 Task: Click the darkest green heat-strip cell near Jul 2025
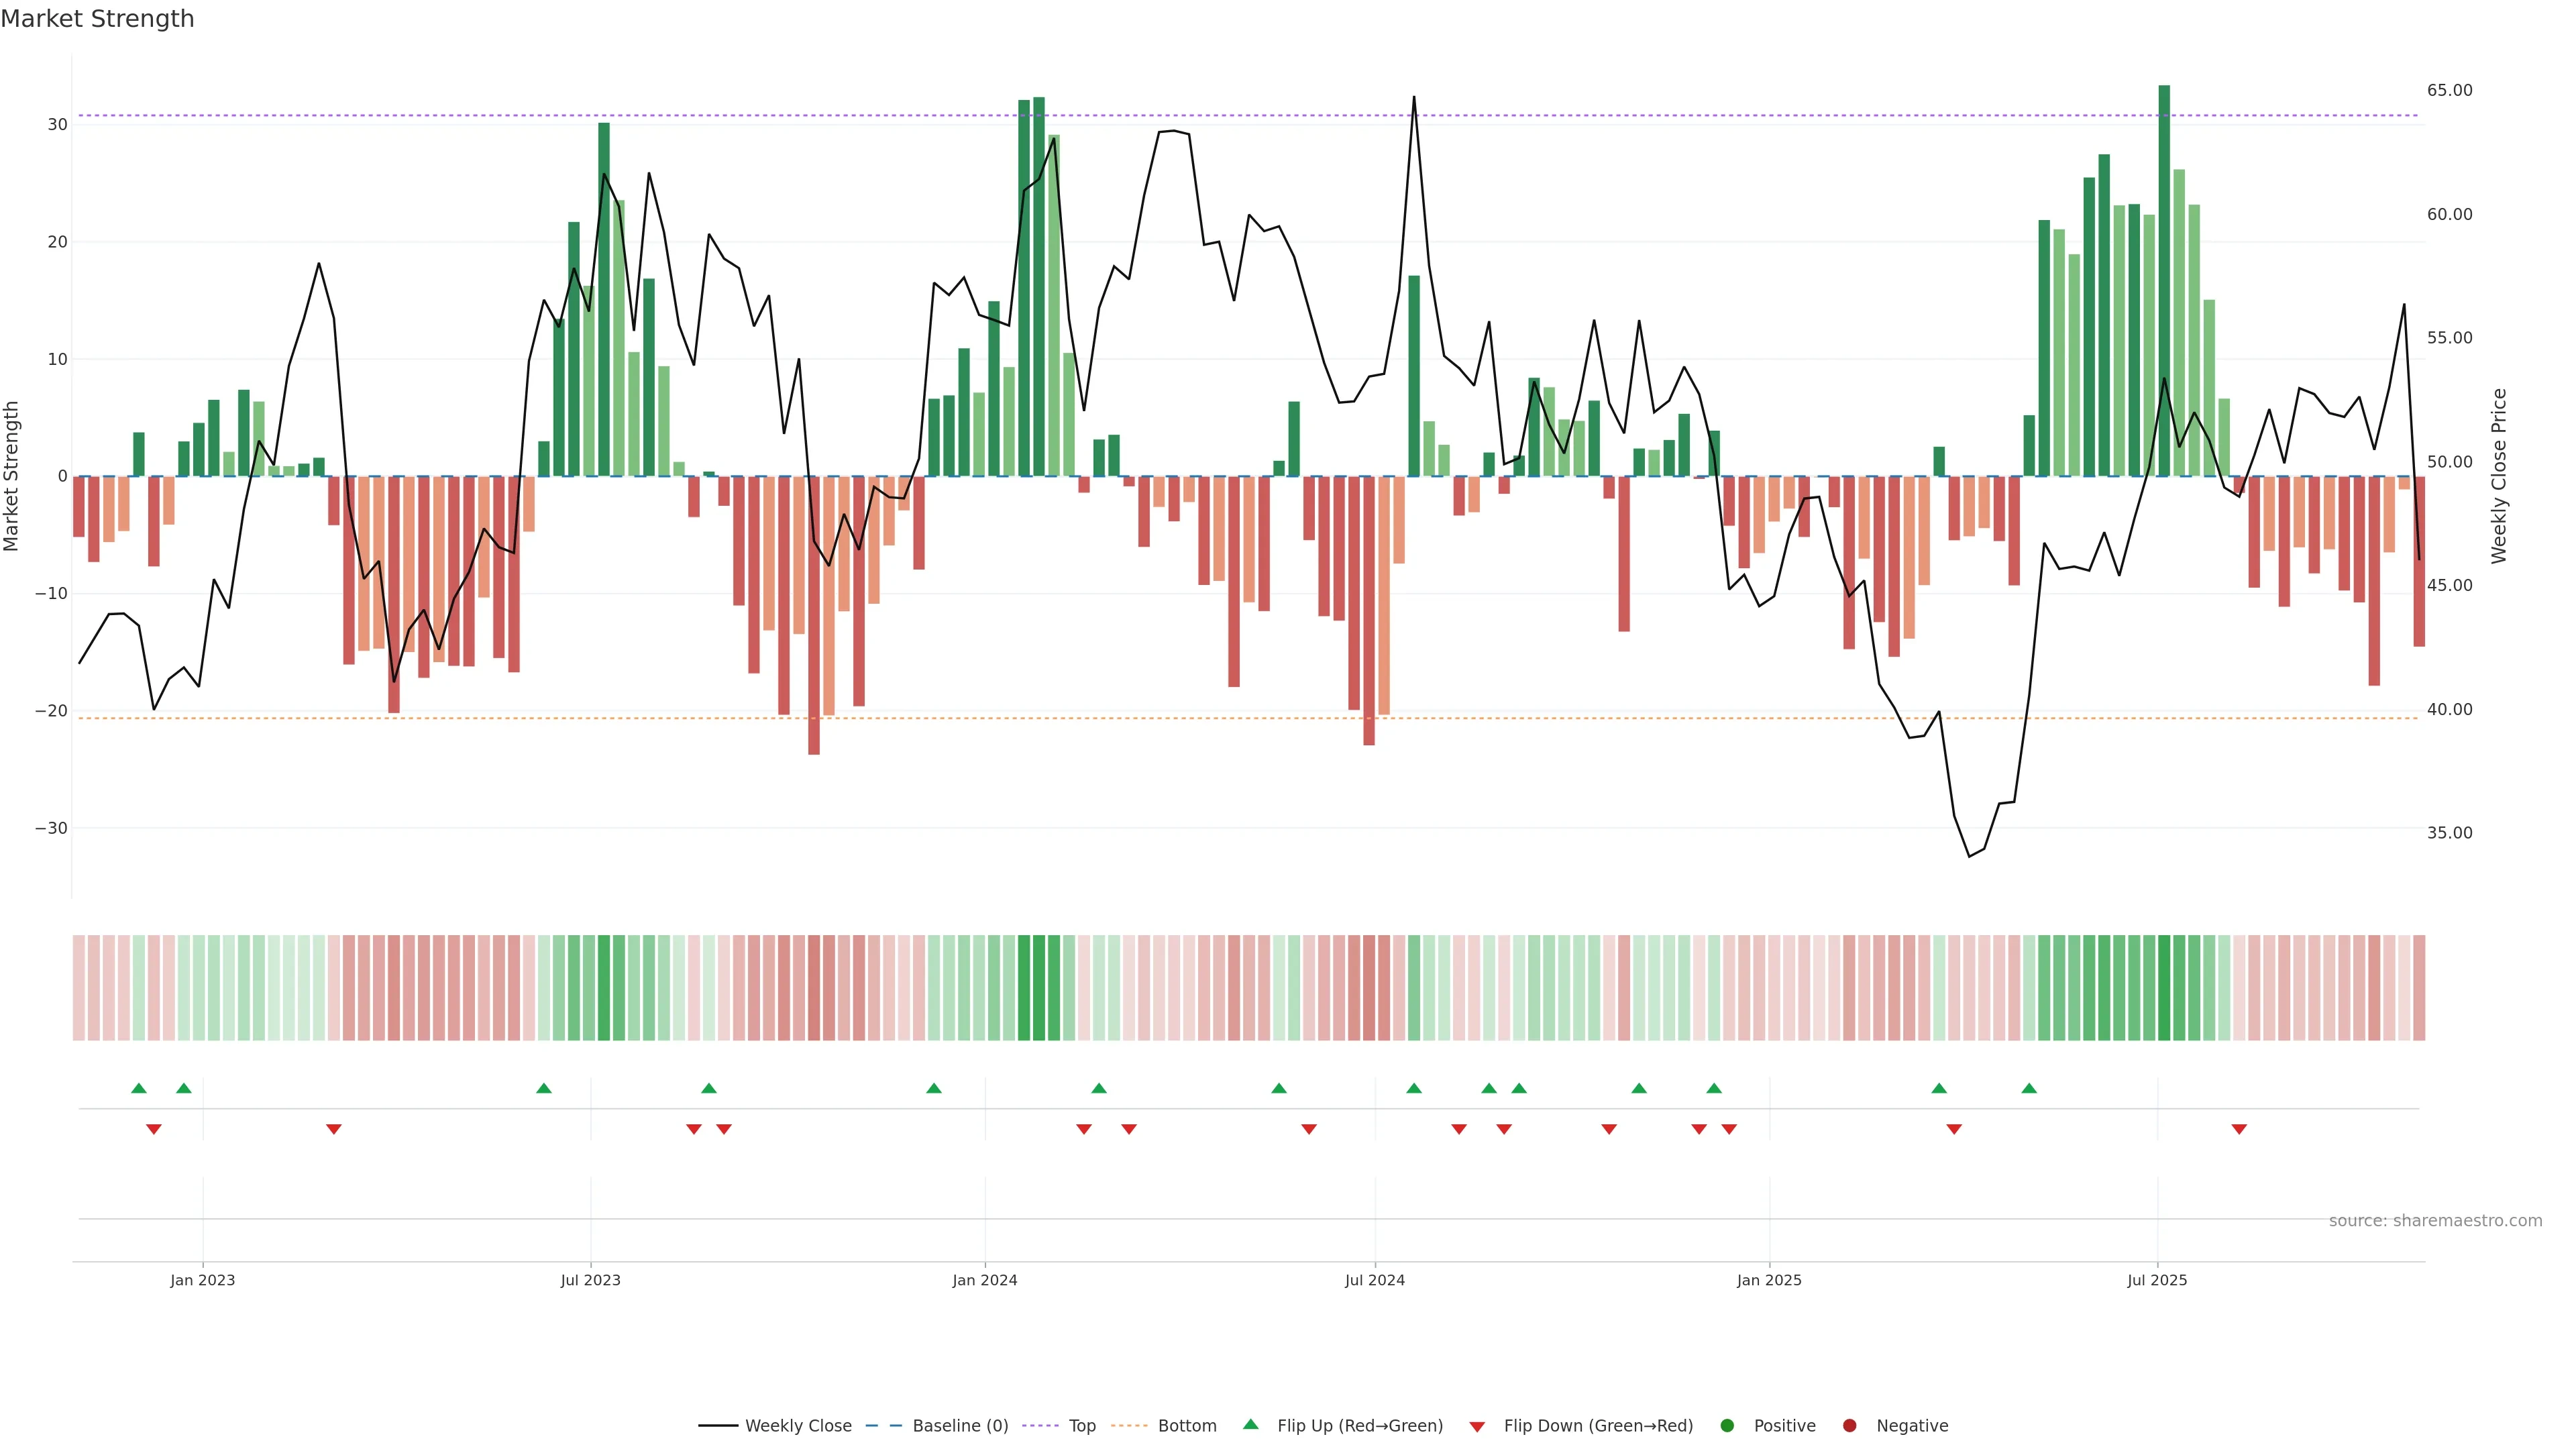(x=2164, y=988)
